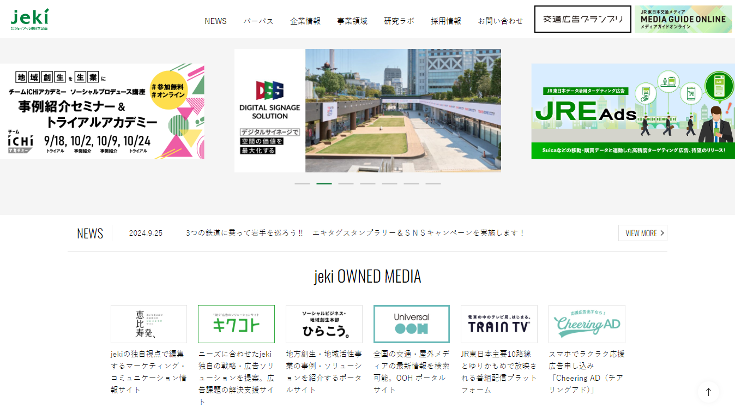Click the scroll-to-top arrow button
The image size is (735, 419).
point(708,392)
